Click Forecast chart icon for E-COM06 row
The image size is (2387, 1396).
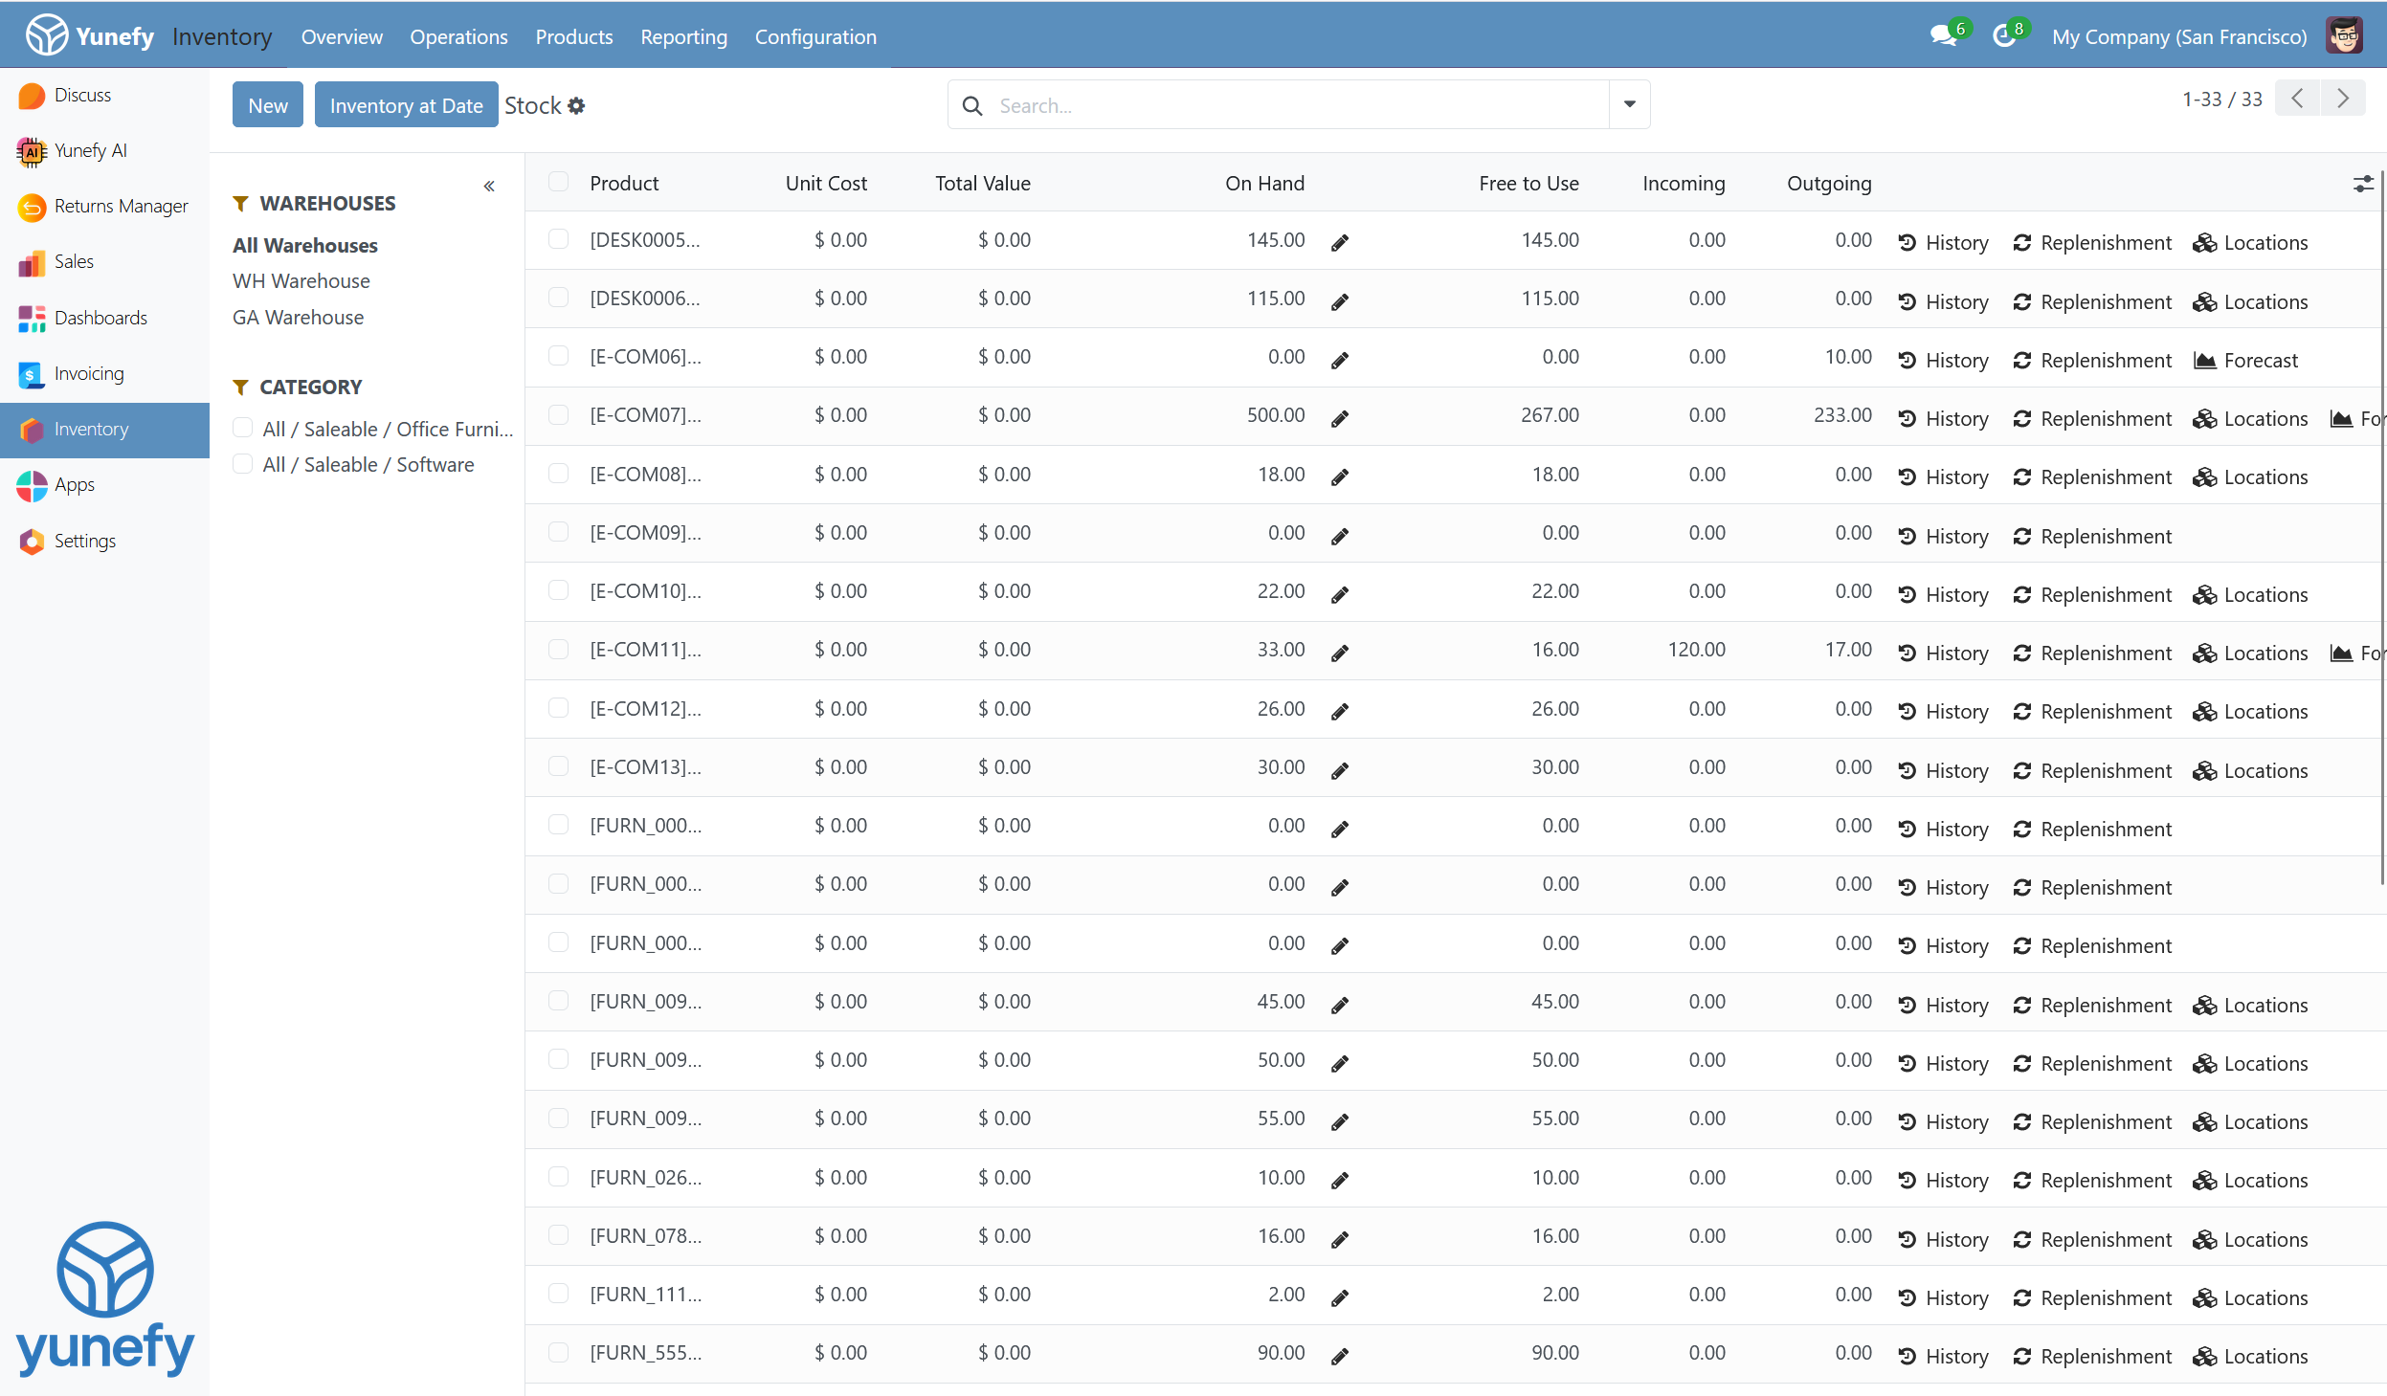[2205, 361]
